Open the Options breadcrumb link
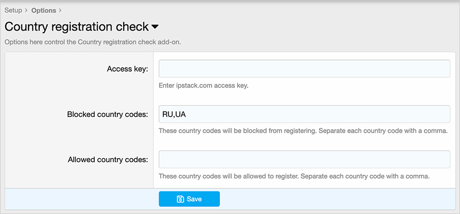Screen dimensions: 460x214 coord(44,10)
